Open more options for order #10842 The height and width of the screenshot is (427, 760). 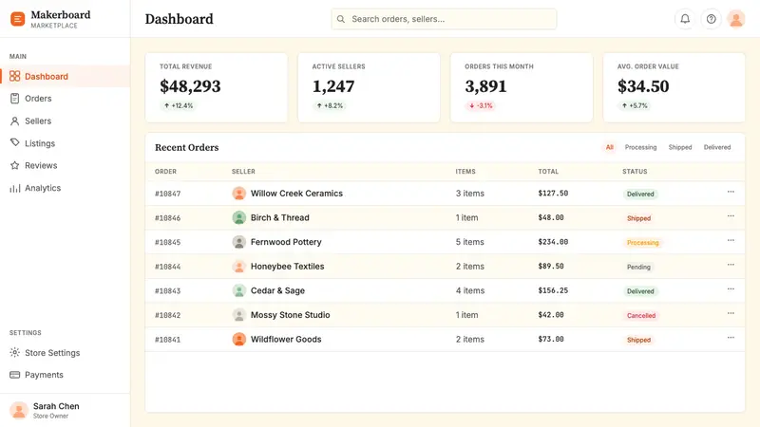(x=731, y=313)
